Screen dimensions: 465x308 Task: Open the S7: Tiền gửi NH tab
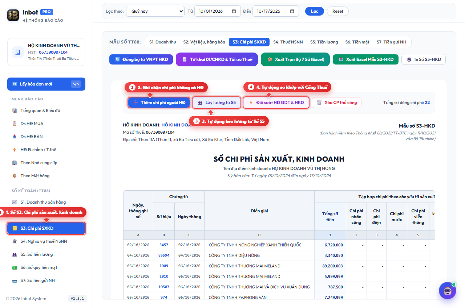pos(392,42)
